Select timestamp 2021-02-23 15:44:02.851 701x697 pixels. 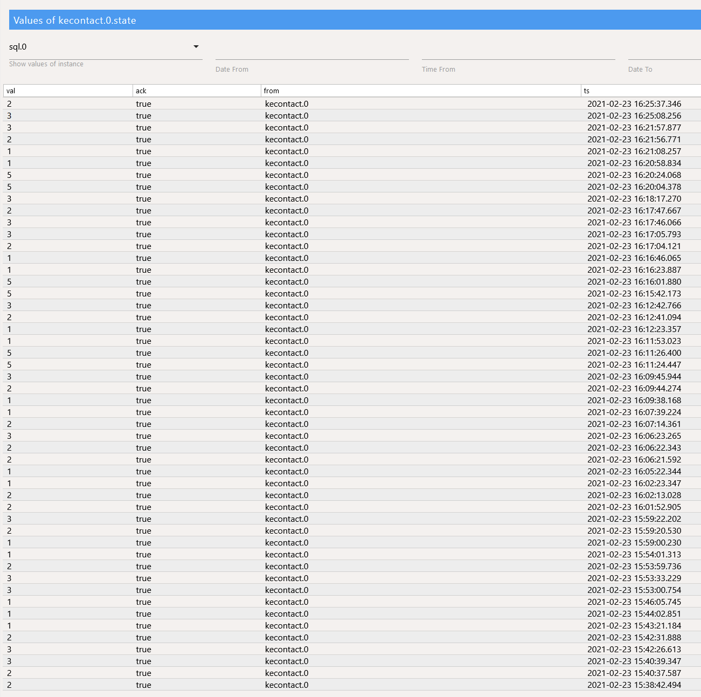pos(634,614)
